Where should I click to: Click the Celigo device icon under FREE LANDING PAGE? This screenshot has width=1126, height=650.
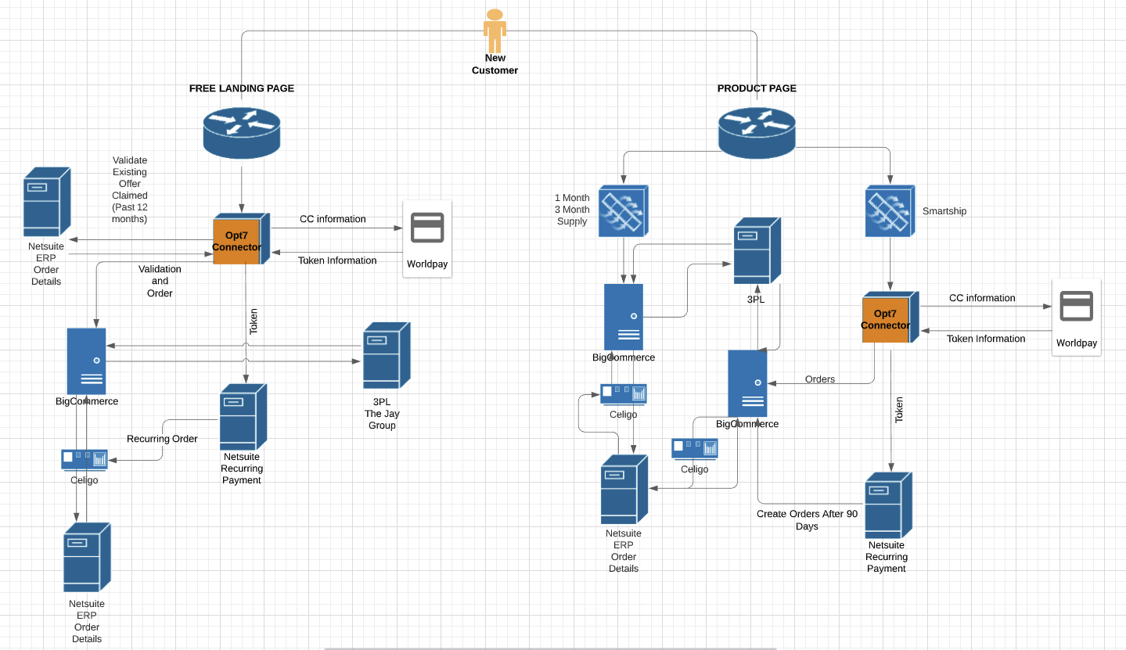click(85, 460)
